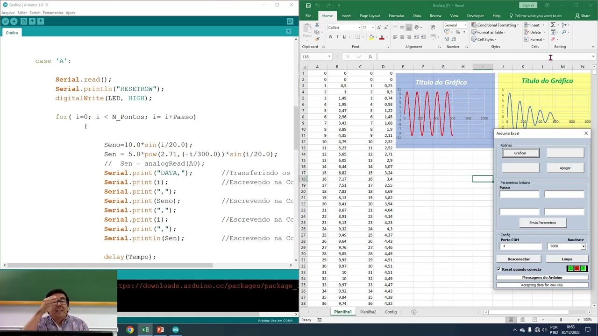Toggle the Reset quando conecta checkbox

pos(499,269)
